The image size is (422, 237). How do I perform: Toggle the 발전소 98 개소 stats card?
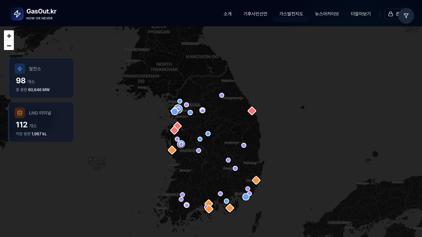tap(41, 78)
